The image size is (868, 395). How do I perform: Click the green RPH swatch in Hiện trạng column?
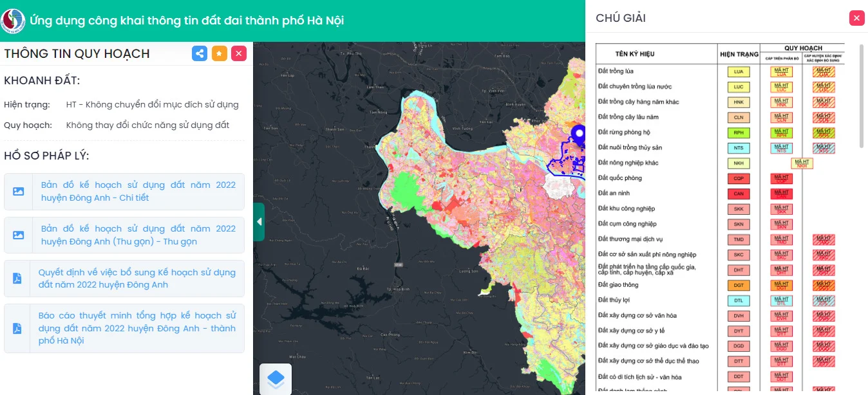(x=739, y=133)
